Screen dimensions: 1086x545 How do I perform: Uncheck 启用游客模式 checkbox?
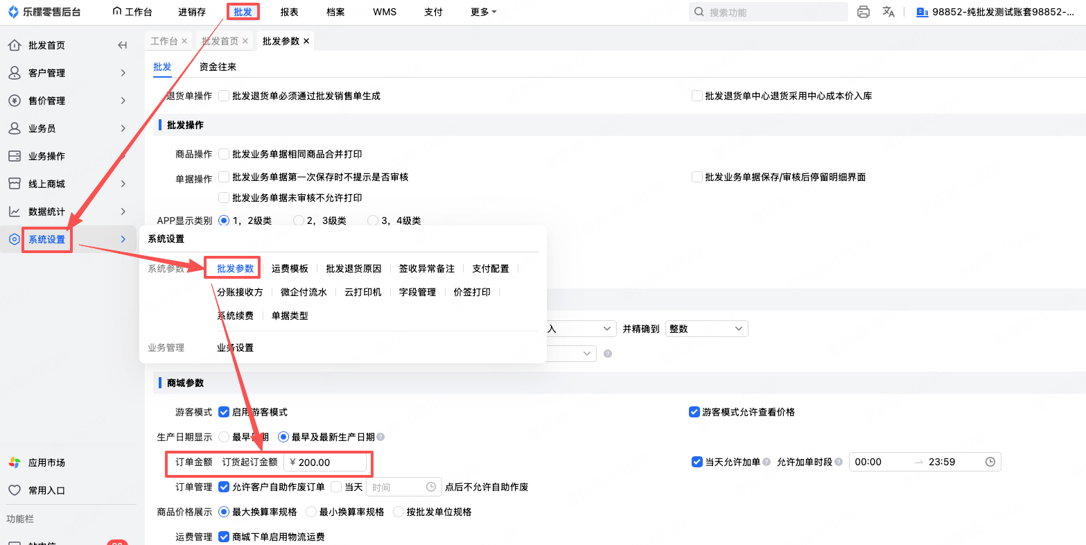pyautogui.click(x=224, y=412)
